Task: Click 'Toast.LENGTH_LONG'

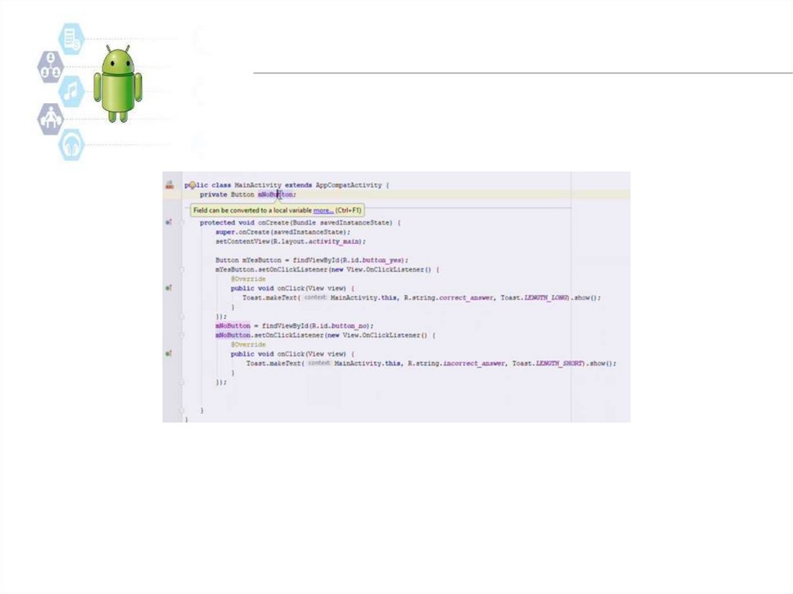Action: (534, 297)
